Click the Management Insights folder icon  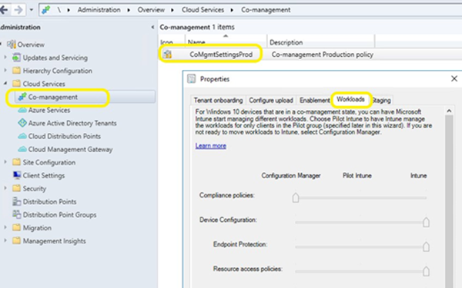click(x=16, y=240)
